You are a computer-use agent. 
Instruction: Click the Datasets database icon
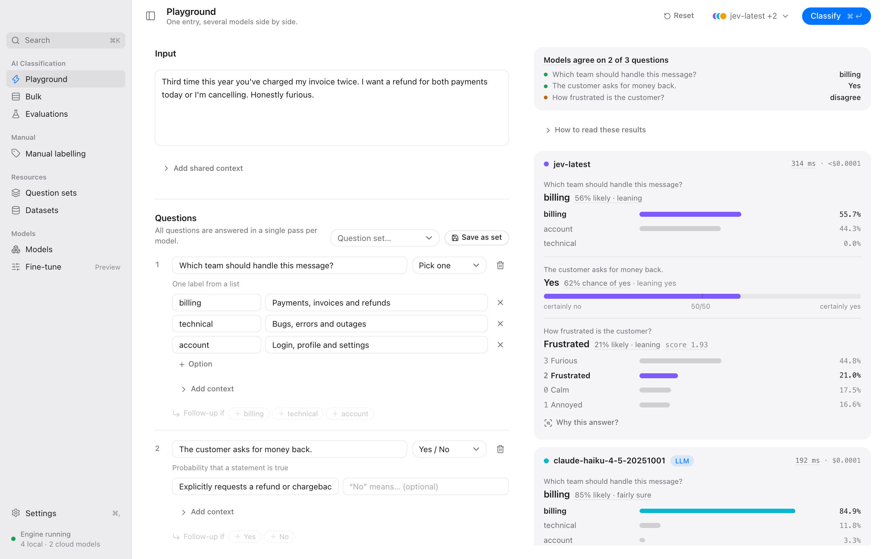(16, 210)
